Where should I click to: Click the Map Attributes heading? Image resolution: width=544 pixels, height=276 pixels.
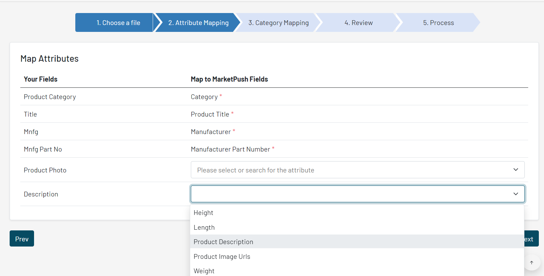tap(50, 59)
